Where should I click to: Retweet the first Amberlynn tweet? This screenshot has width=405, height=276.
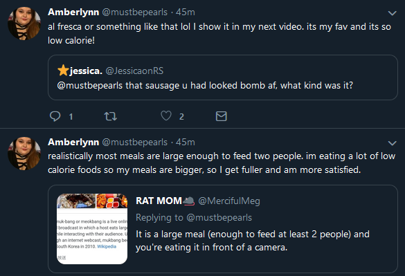[111, 116]
